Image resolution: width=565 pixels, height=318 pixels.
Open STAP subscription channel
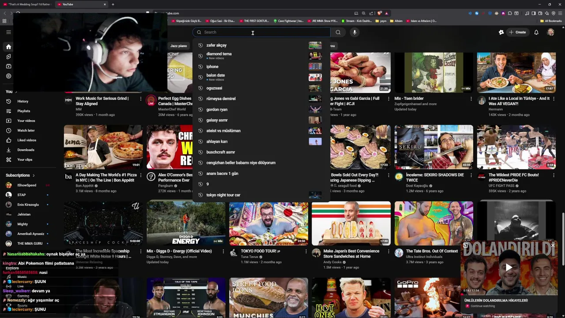coord(21,195)
